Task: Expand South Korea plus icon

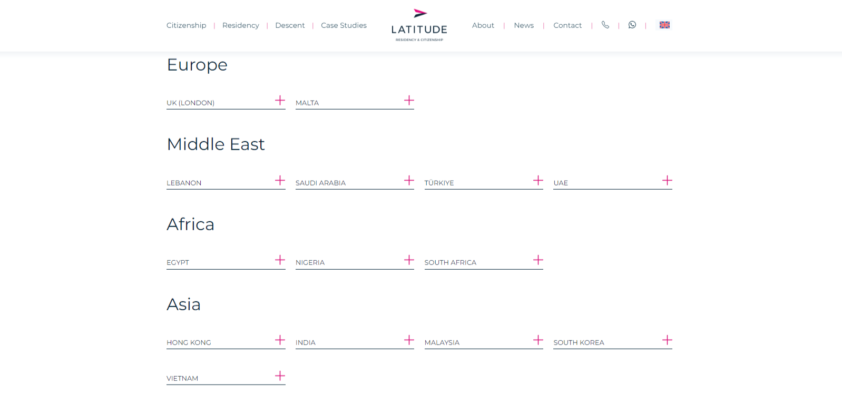Action: (667, 340)
